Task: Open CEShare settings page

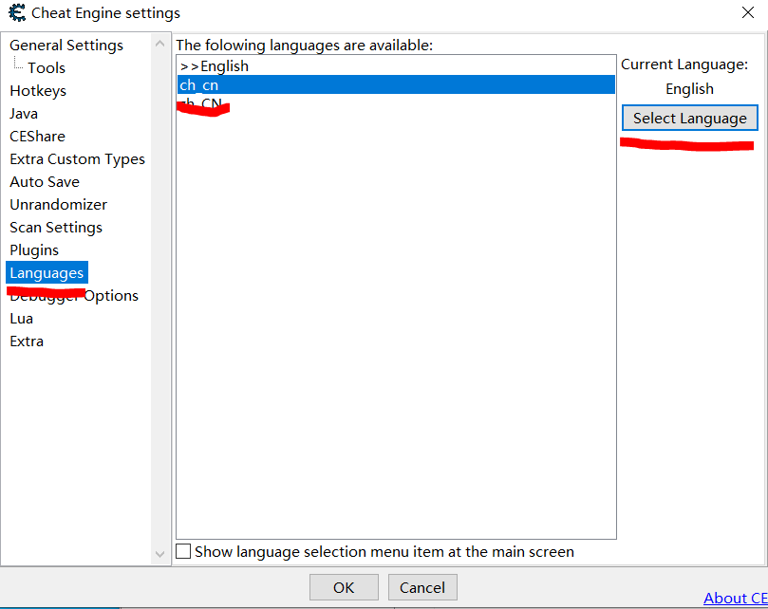Action: [37, 137]
